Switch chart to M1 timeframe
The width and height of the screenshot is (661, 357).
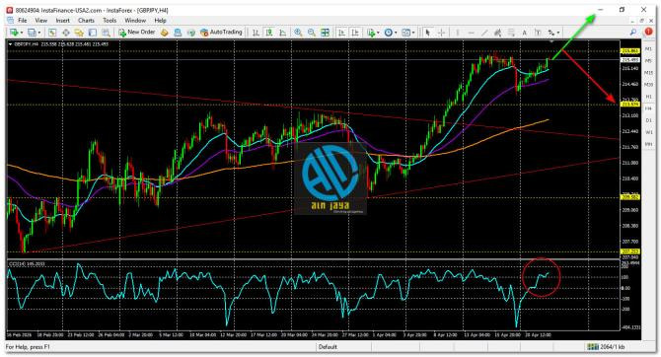coord(649,49)
